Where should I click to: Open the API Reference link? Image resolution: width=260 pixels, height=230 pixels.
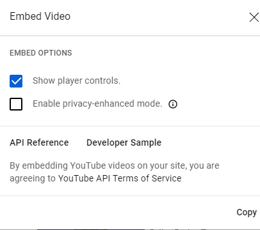pyautogui.click(x=39, y=142)
